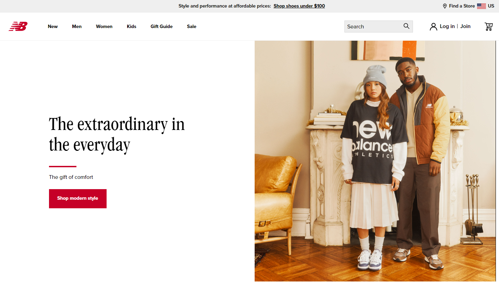Click the hero photo of two models
This screenshot has width=499, height=289.
(x=375, y=161)
